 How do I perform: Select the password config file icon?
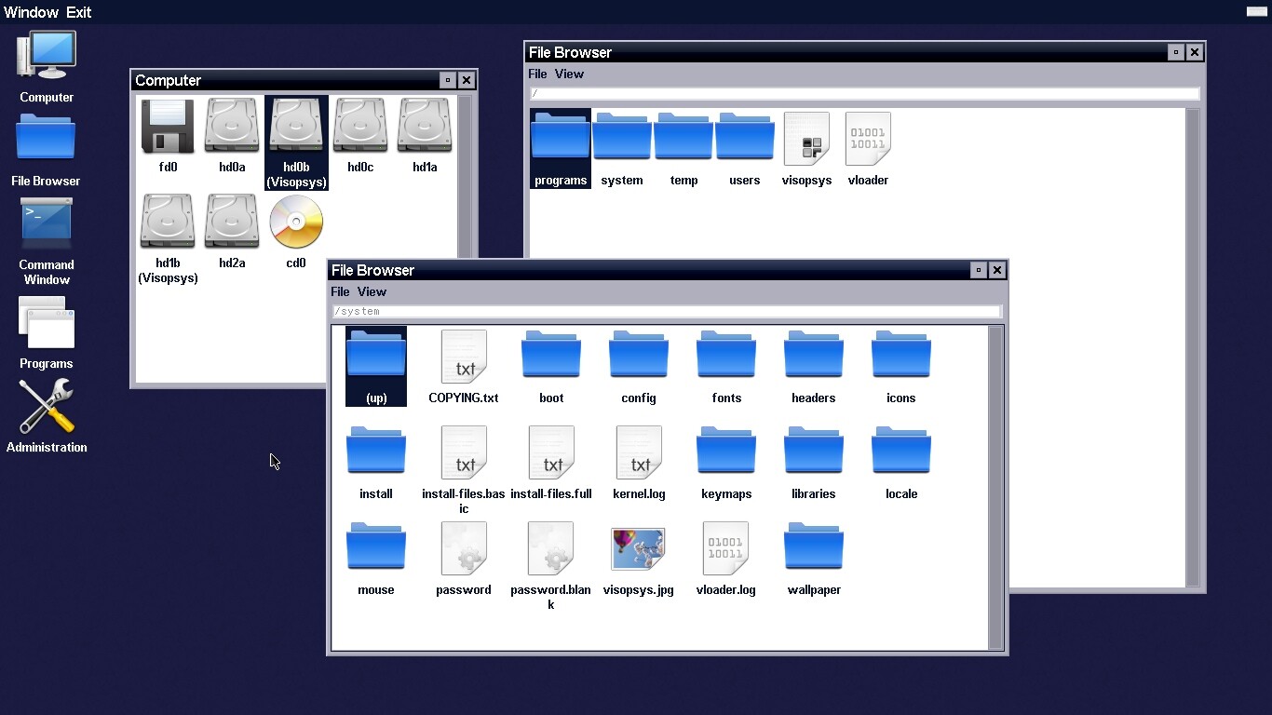(464, 550)
